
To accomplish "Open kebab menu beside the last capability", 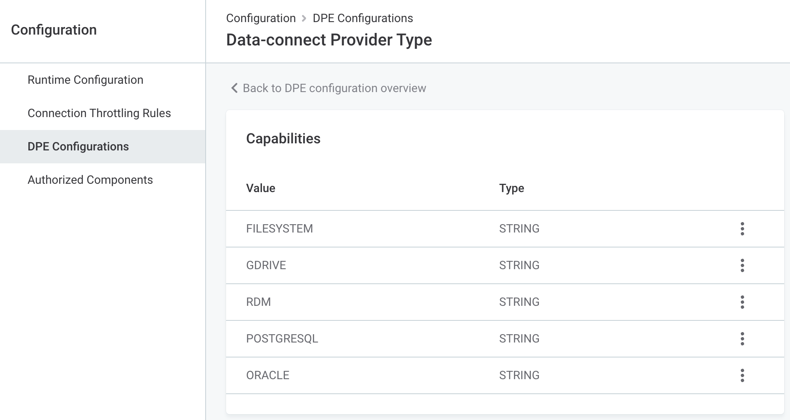I will click(x=742, y=375).
